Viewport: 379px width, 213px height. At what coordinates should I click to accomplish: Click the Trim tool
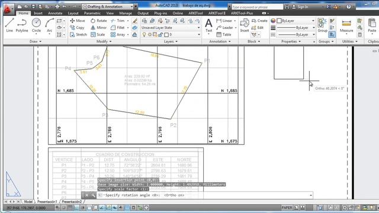click(117, 21)
